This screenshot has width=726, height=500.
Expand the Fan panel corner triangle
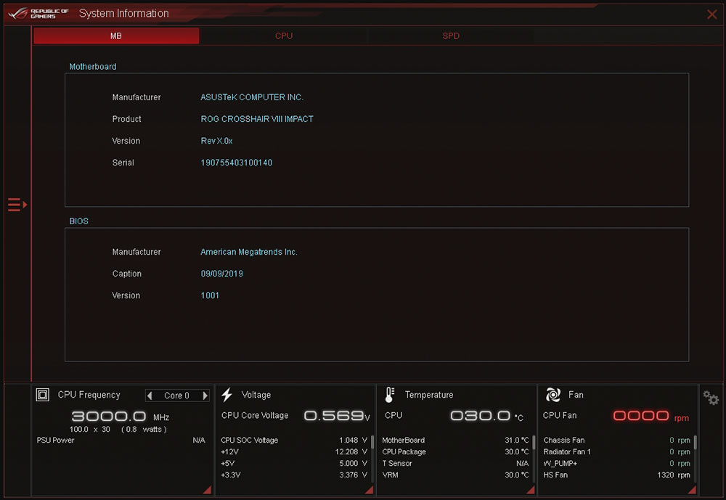[692, 490]
